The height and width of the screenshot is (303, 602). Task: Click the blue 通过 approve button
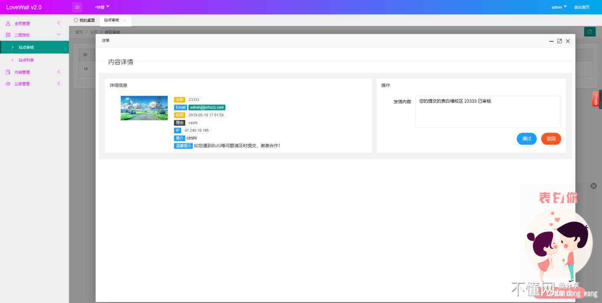tap(526, 139)
